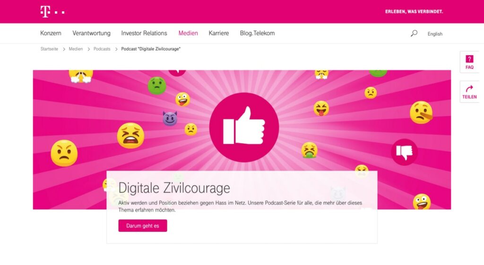Open the Karriere menu
The image size is (484, 265).
click(x=218, y=34)
